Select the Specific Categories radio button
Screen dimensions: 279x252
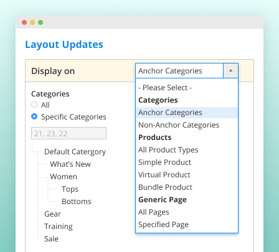[x=34, y=116]
